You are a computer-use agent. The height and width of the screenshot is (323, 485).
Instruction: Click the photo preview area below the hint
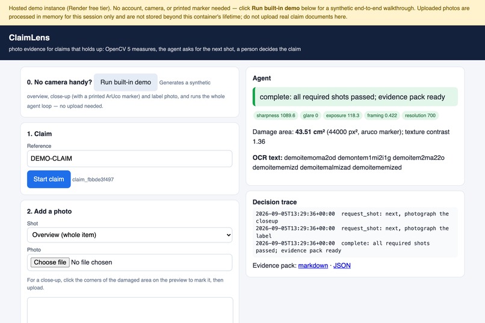point(130,310)
